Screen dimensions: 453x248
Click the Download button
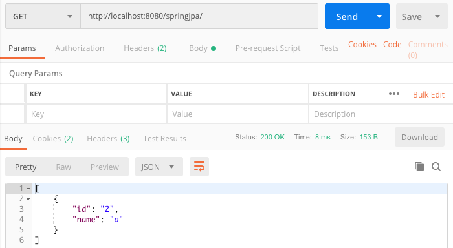click(x=419, y=137)
